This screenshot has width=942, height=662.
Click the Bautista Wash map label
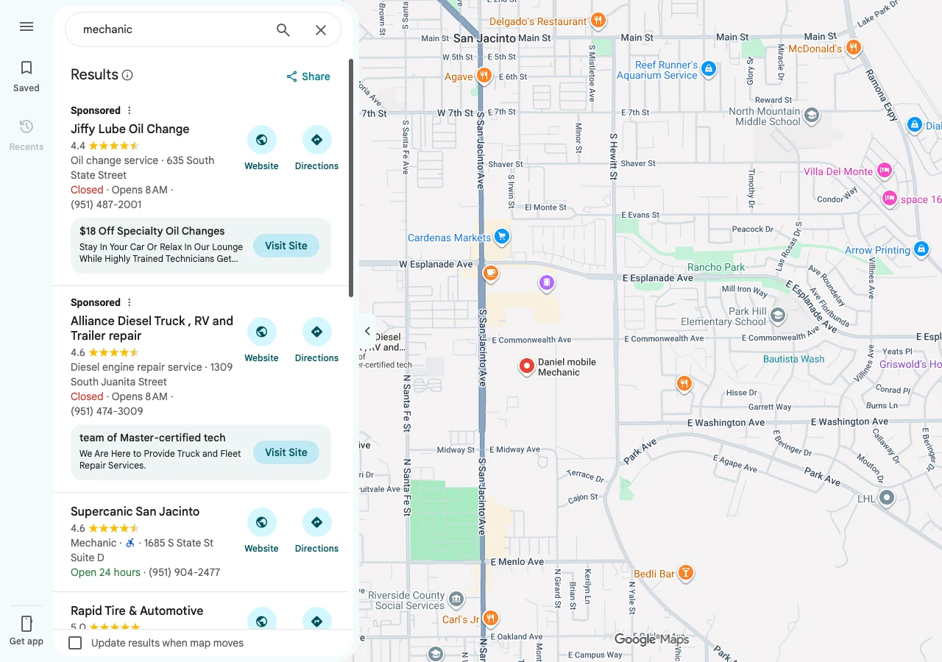tap(793, 359)
